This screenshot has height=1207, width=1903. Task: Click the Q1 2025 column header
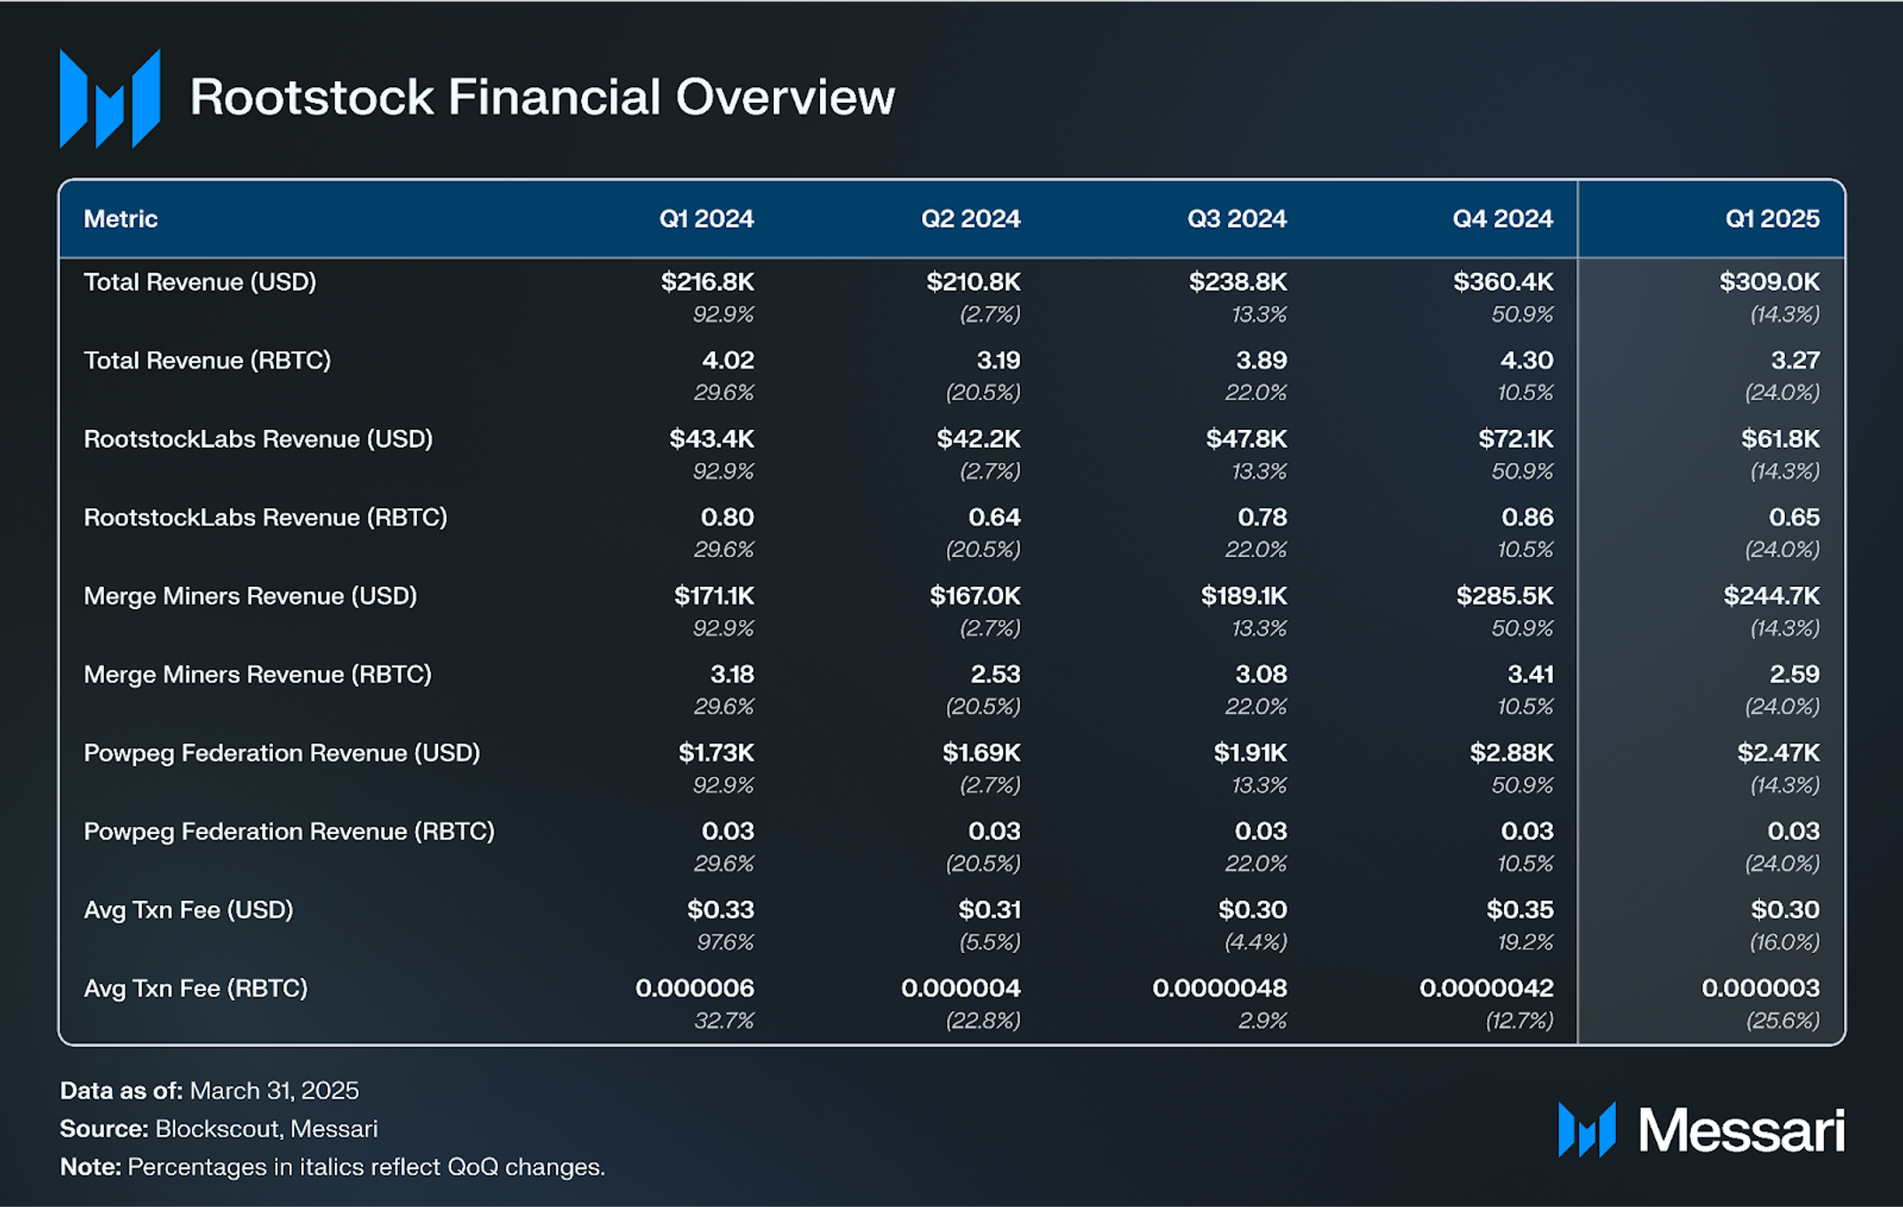tap(1772, 218)
